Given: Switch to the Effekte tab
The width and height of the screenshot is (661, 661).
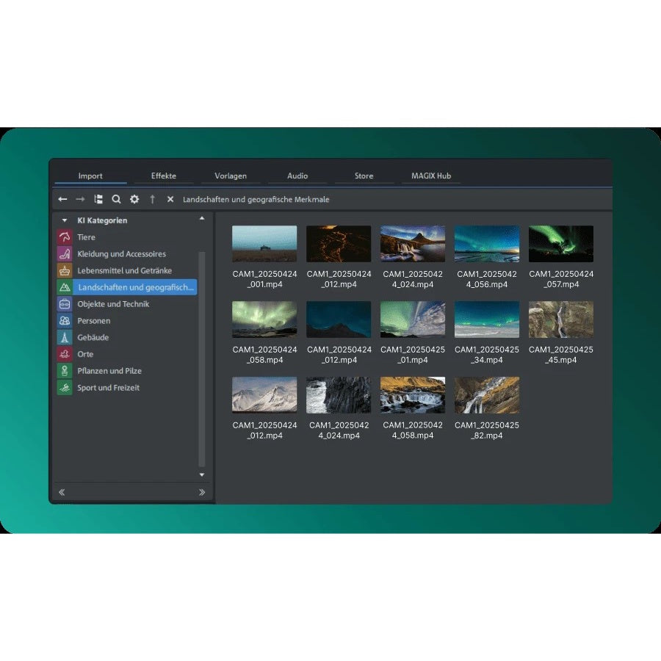Looking at the screenshot, I should pos(163,176).
